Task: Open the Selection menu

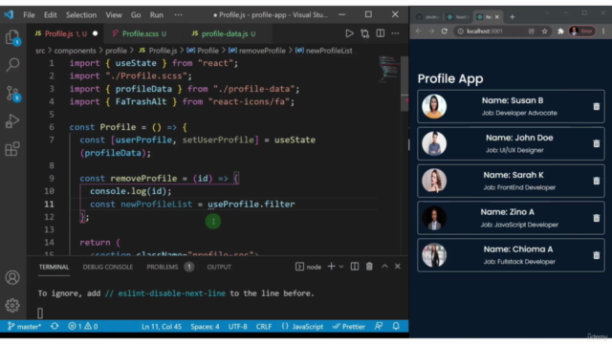Action: (81, 15)
